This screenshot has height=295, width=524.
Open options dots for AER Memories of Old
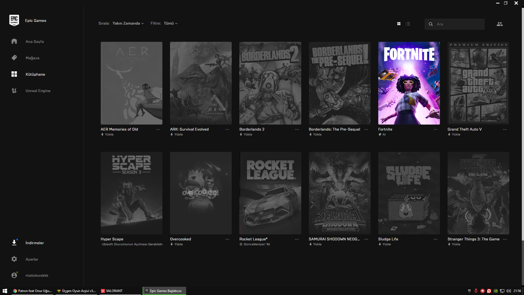158,129
